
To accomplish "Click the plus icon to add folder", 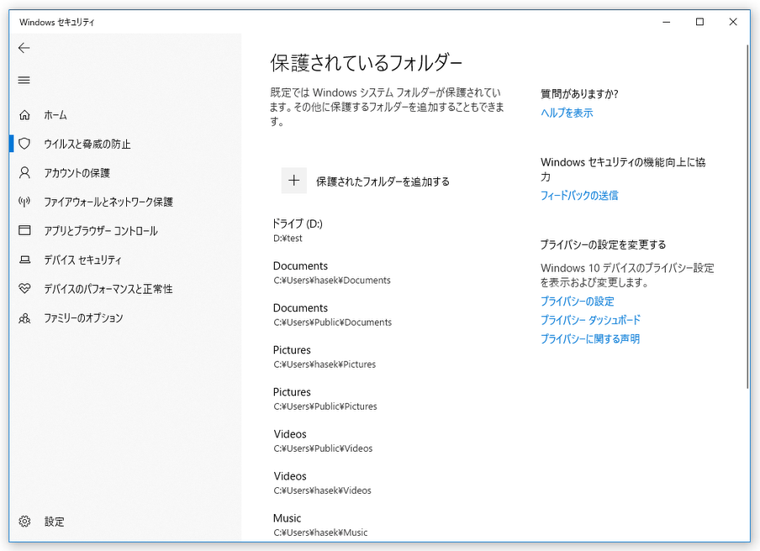I will 293,181.
